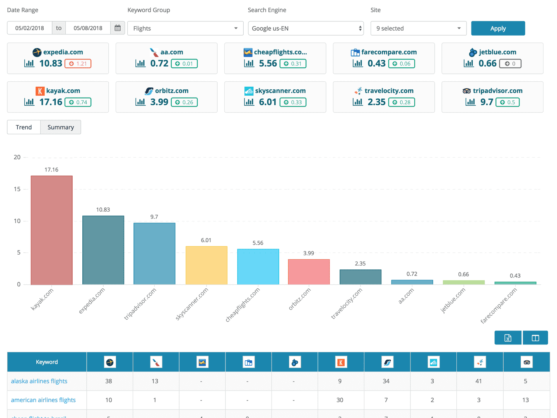Click the Orbitz logo on the orbitz.com card
Image resolution: width=557 pixels, height=418 pixels.
coord(149,91)
